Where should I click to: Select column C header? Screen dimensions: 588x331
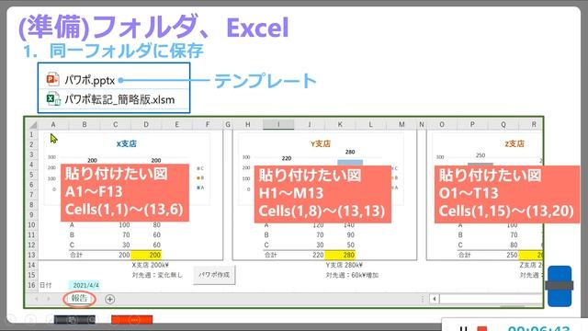click(115, 125)
